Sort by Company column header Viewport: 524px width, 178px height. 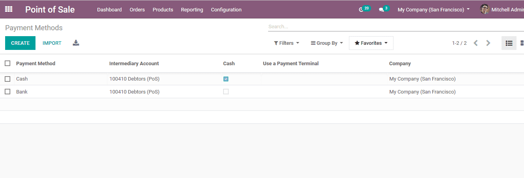tap(400, 63)
